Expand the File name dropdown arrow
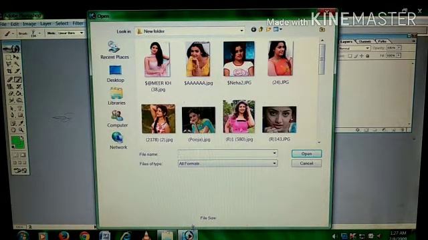The height and width of the screenshot is (240, 428). coord(274,153)
